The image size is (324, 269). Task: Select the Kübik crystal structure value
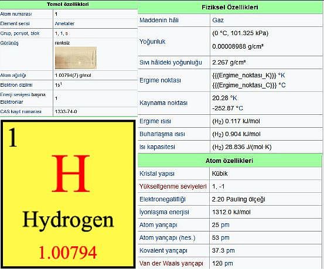220,173
